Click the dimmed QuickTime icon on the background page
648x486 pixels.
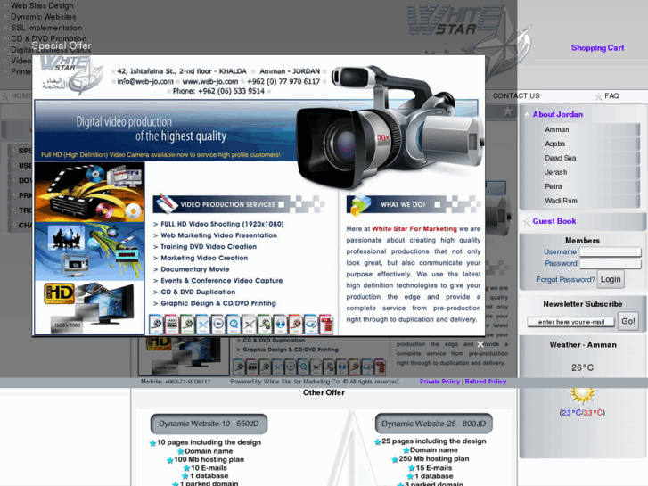pos(303,367)
